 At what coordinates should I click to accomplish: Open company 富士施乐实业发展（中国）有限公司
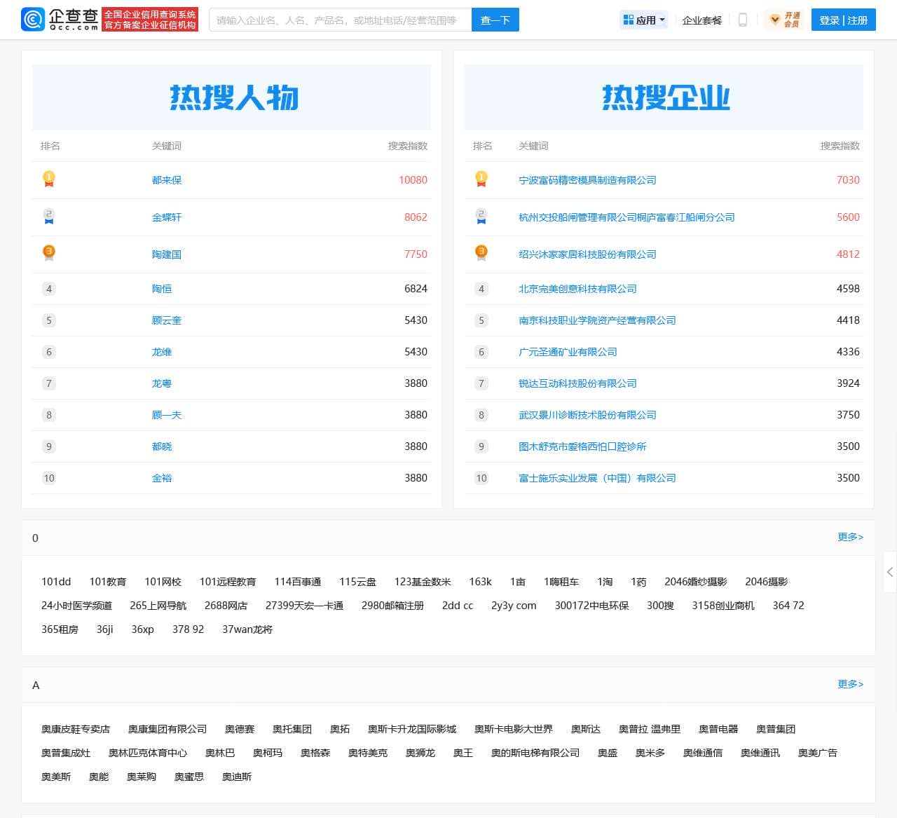pyautogui.click(x=597, y=478)
